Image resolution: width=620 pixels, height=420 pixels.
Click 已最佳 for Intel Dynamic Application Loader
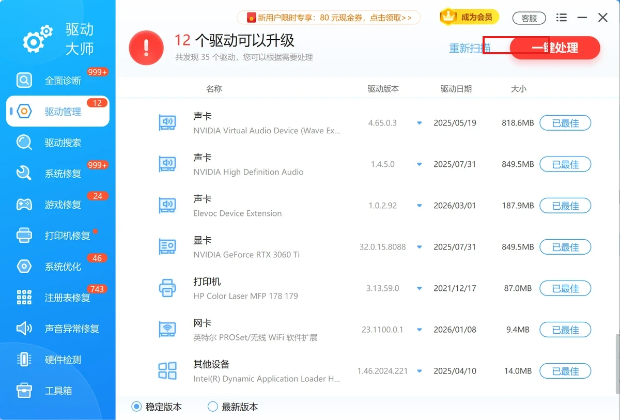click(x=565, y=371)
